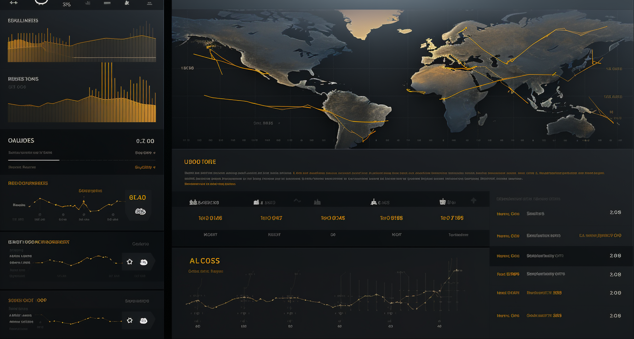The image size is (634, 339).
Task: Click the up-arrow icon in stats header
Action: pyautogui.click(x=474, y=200)
